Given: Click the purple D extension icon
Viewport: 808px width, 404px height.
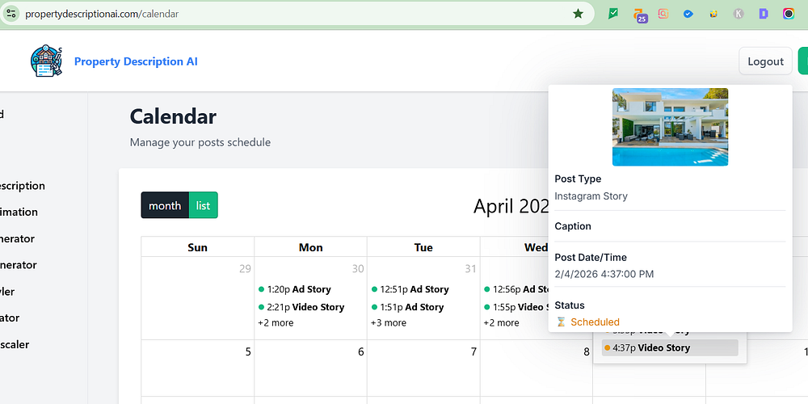Looking at the screenshot, I should coord(764,14).
